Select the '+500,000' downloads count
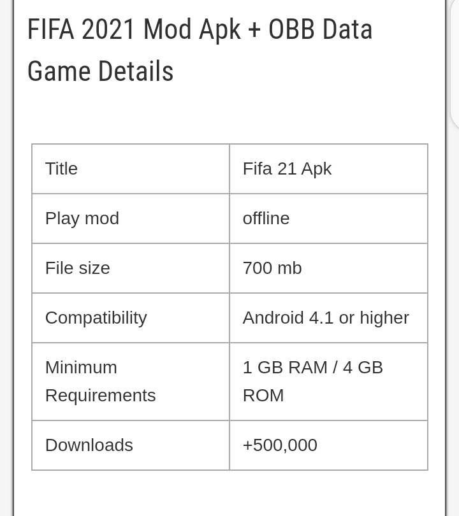 pos(279,445)
